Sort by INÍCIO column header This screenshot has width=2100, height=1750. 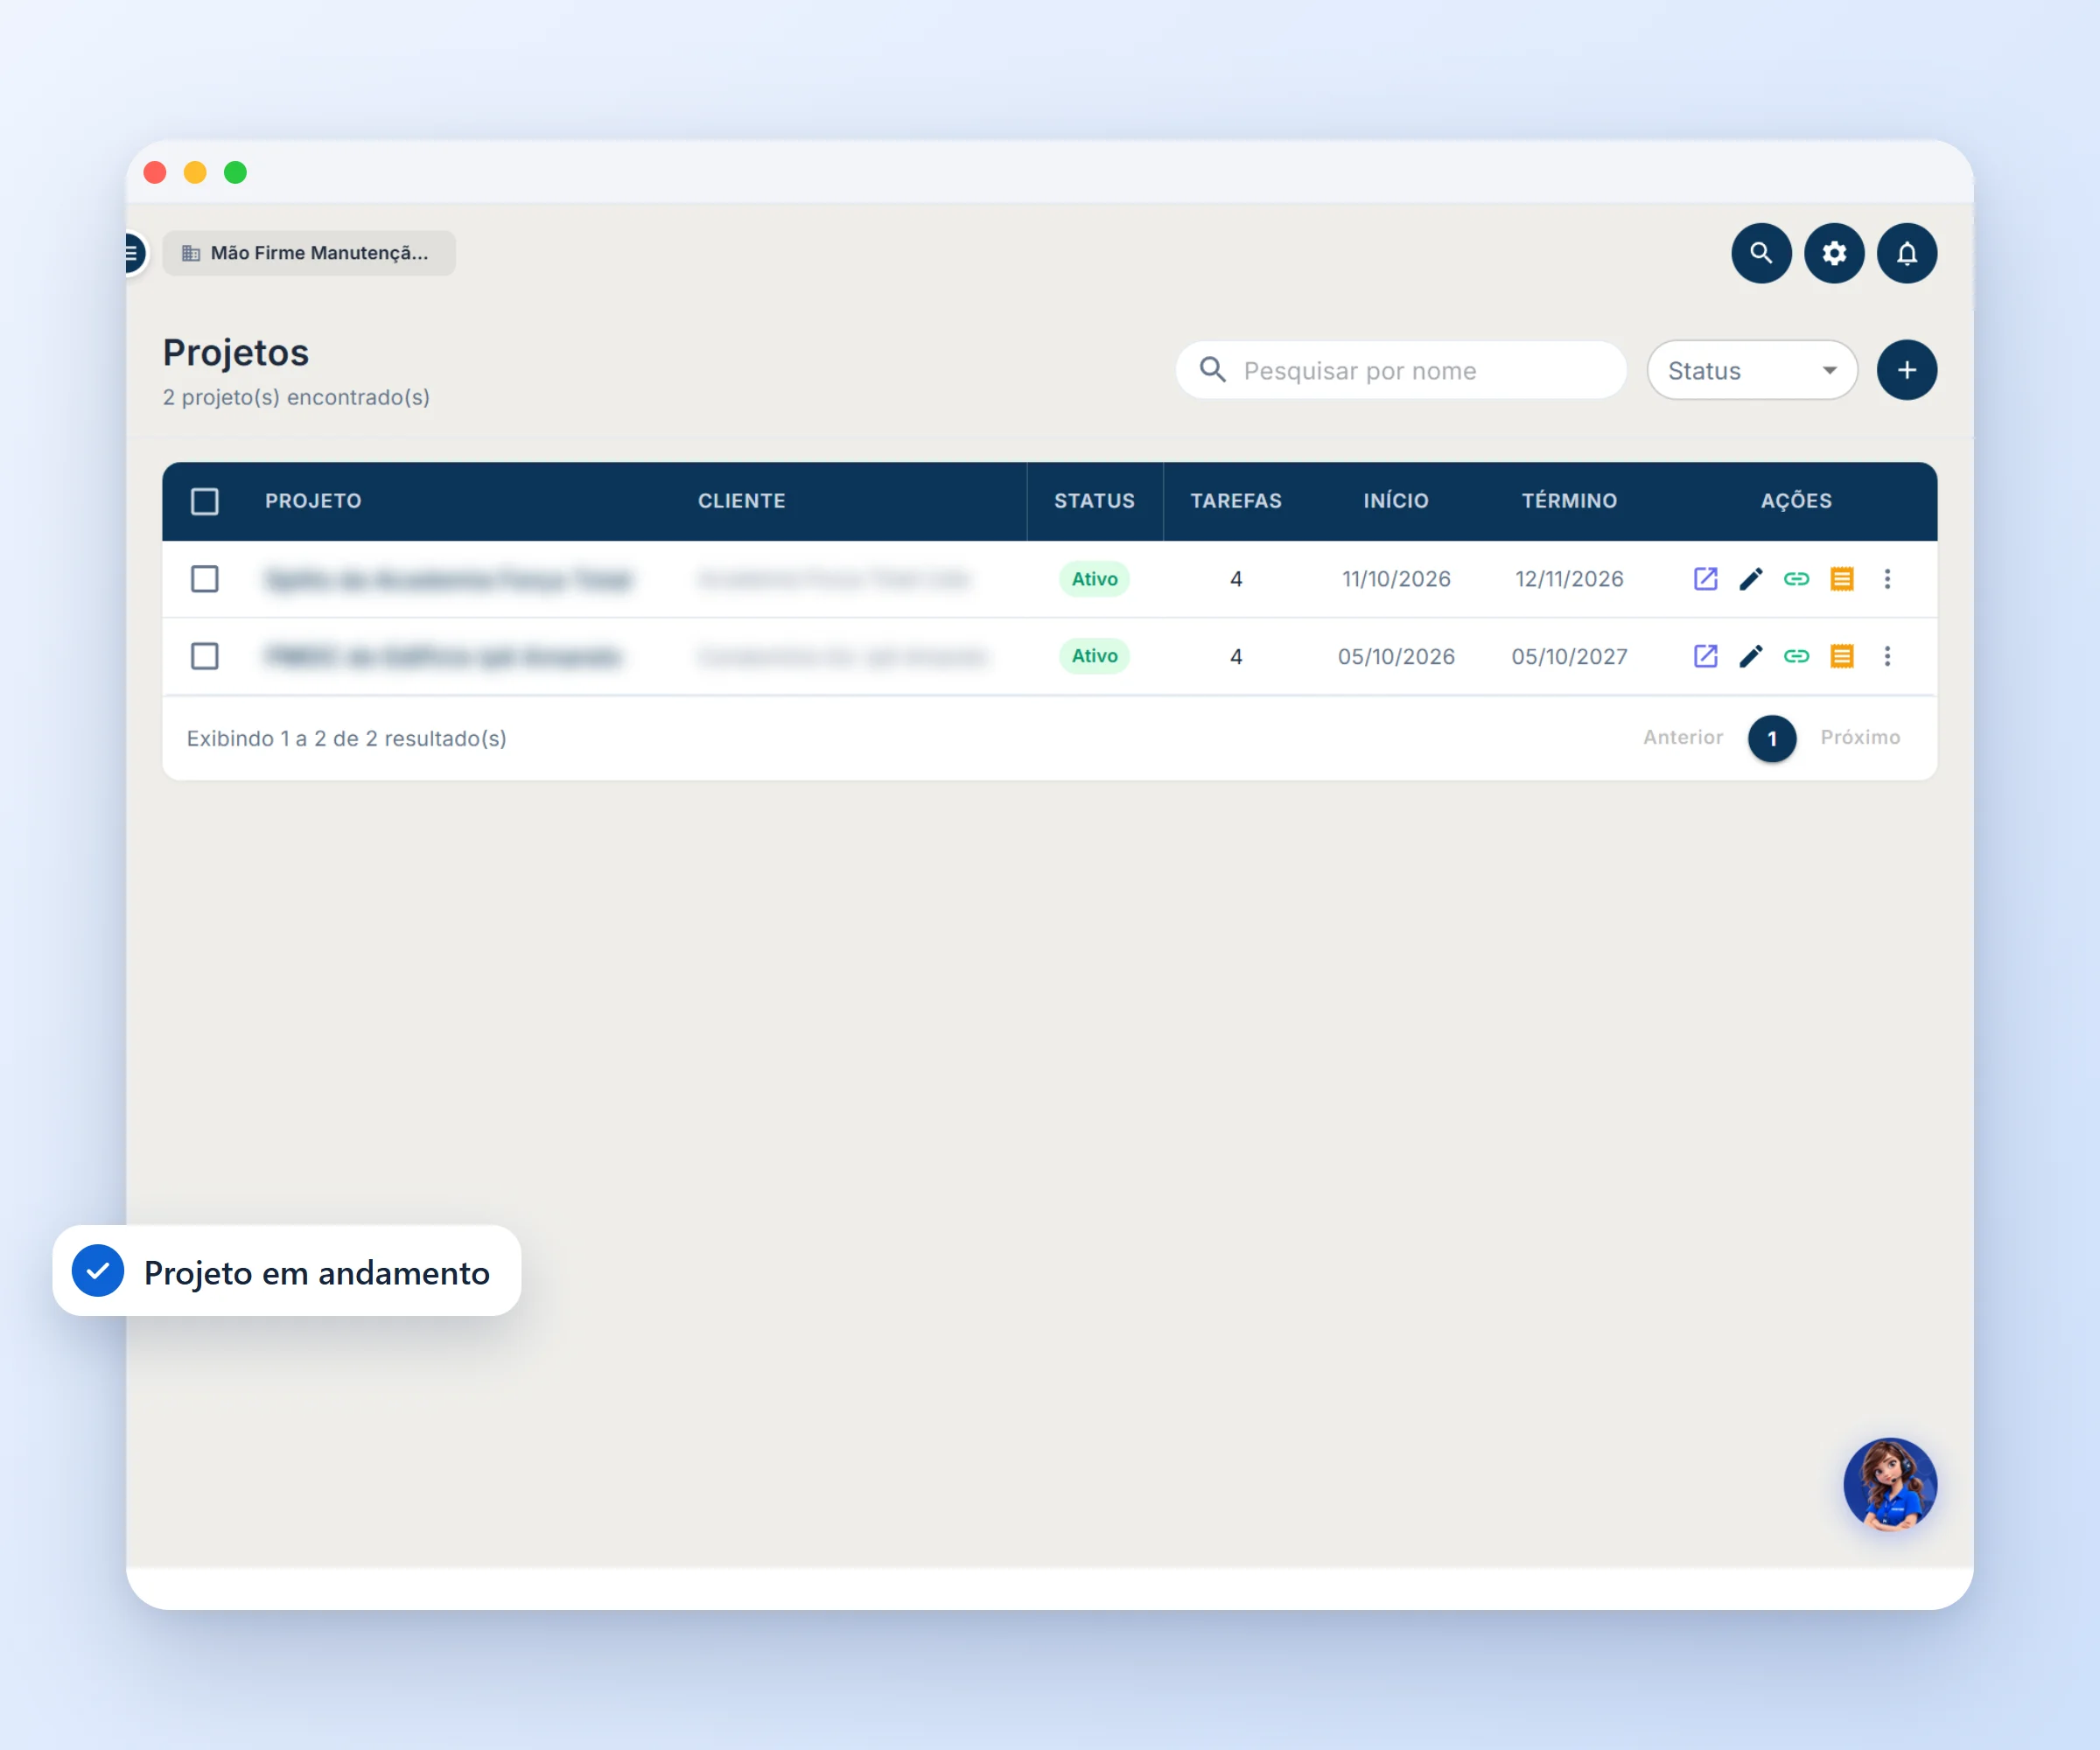1396,501
